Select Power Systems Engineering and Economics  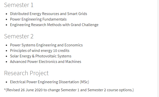(x=46, y=45)
